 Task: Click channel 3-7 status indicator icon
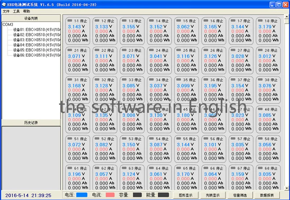[233, 80]
